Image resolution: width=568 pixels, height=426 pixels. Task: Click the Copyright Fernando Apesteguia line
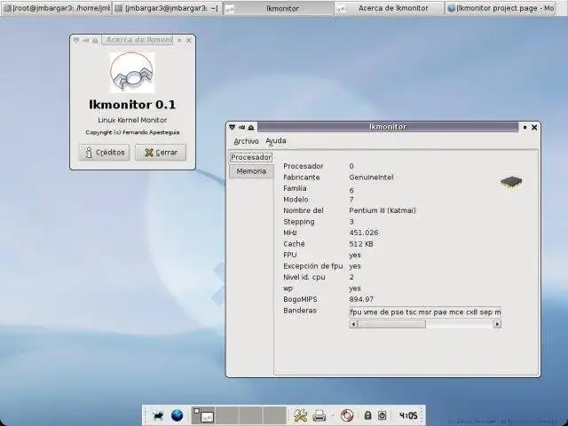132,132
